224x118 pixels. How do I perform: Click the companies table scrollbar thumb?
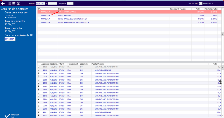pos(223,34)
